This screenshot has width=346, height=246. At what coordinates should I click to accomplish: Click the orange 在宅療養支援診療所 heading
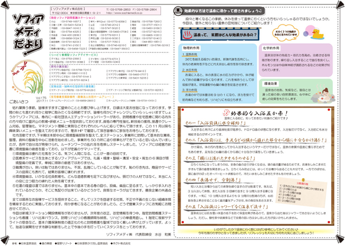82,97
